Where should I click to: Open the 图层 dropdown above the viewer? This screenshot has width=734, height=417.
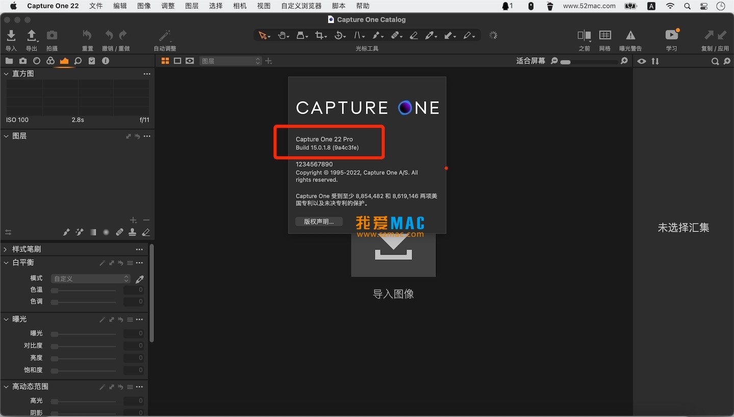tap(231, 61)
